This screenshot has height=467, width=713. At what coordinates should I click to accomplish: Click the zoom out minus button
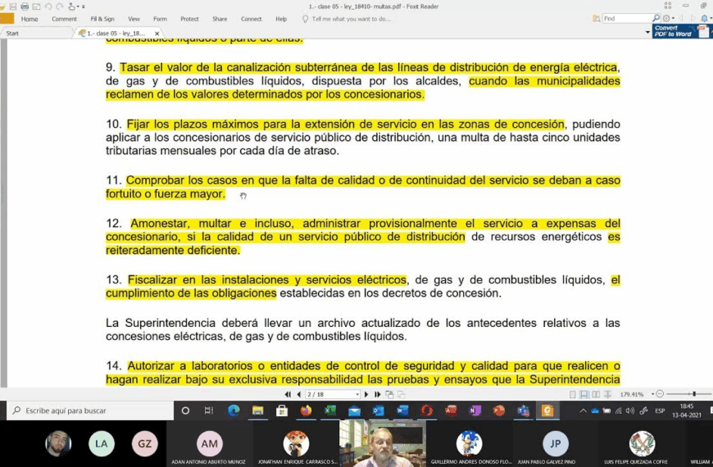(660, 394)
